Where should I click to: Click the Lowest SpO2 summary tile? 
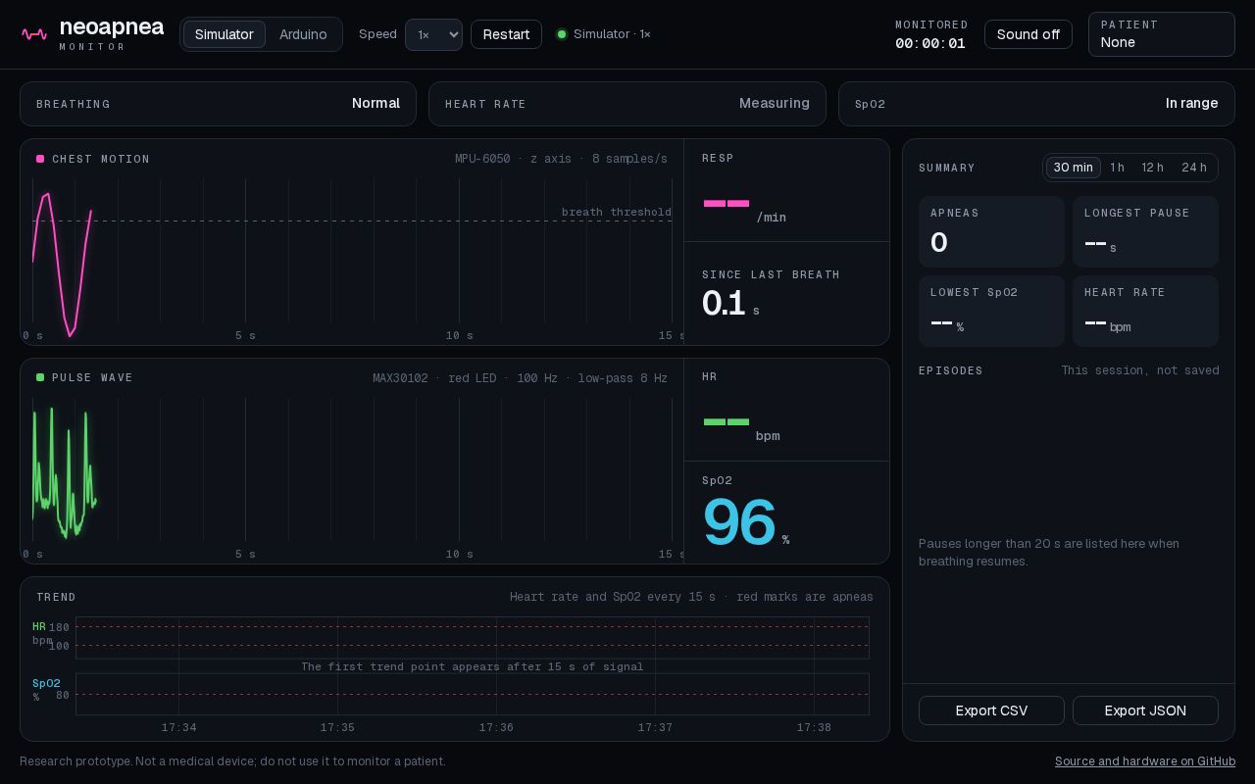click(991, 311)
